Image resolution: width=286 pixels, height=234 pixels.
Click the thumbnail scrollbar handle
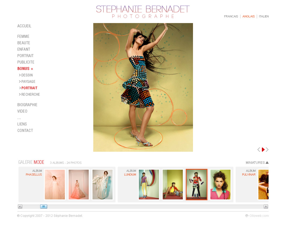coord(44,206)
